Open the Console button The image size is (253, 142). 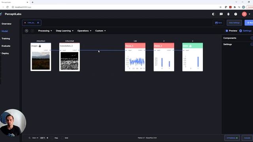coord(247,138)
